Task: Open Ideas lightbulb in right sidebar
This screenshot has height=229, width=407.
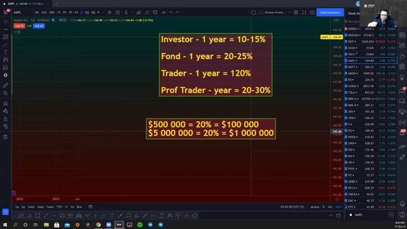Action: (402, 78)
